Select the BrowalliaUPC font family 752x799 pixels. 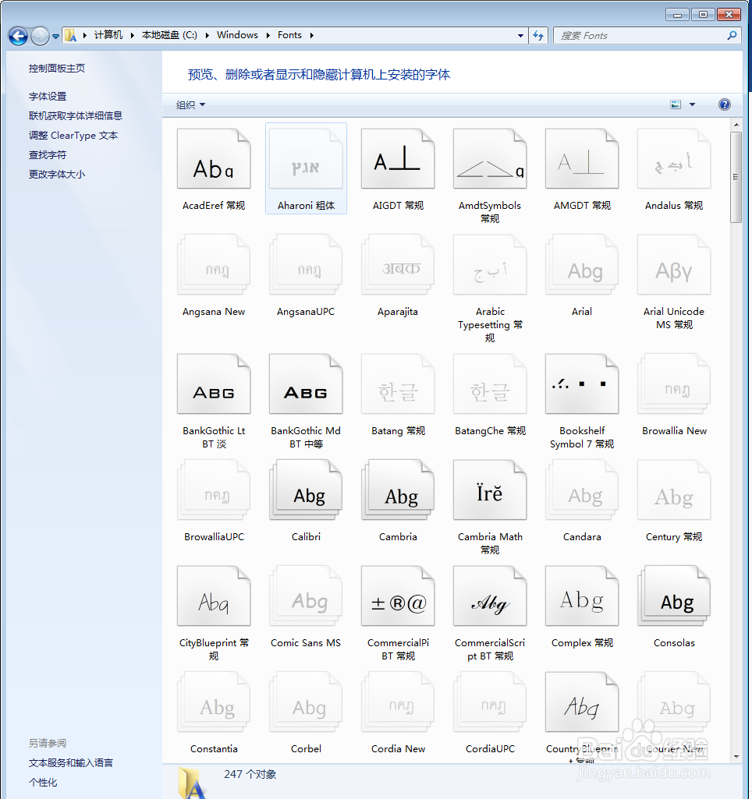214,490
